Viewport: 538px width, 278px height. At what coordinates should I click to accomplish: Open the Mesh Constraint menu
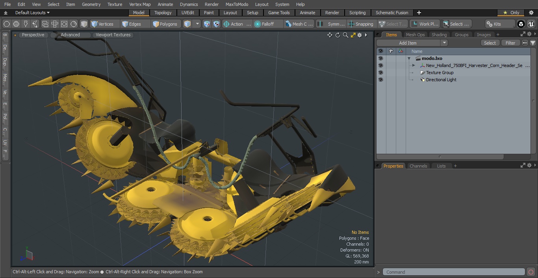point(299,24)
